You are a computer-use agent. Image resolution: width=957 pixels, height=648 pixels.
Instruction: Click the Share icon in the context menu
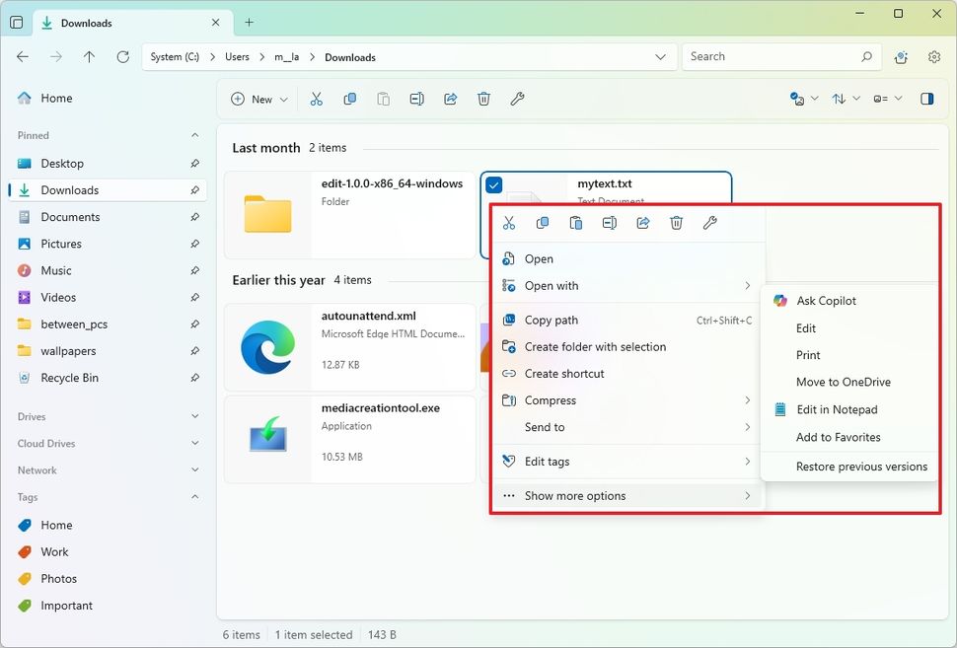pos(642,223)
